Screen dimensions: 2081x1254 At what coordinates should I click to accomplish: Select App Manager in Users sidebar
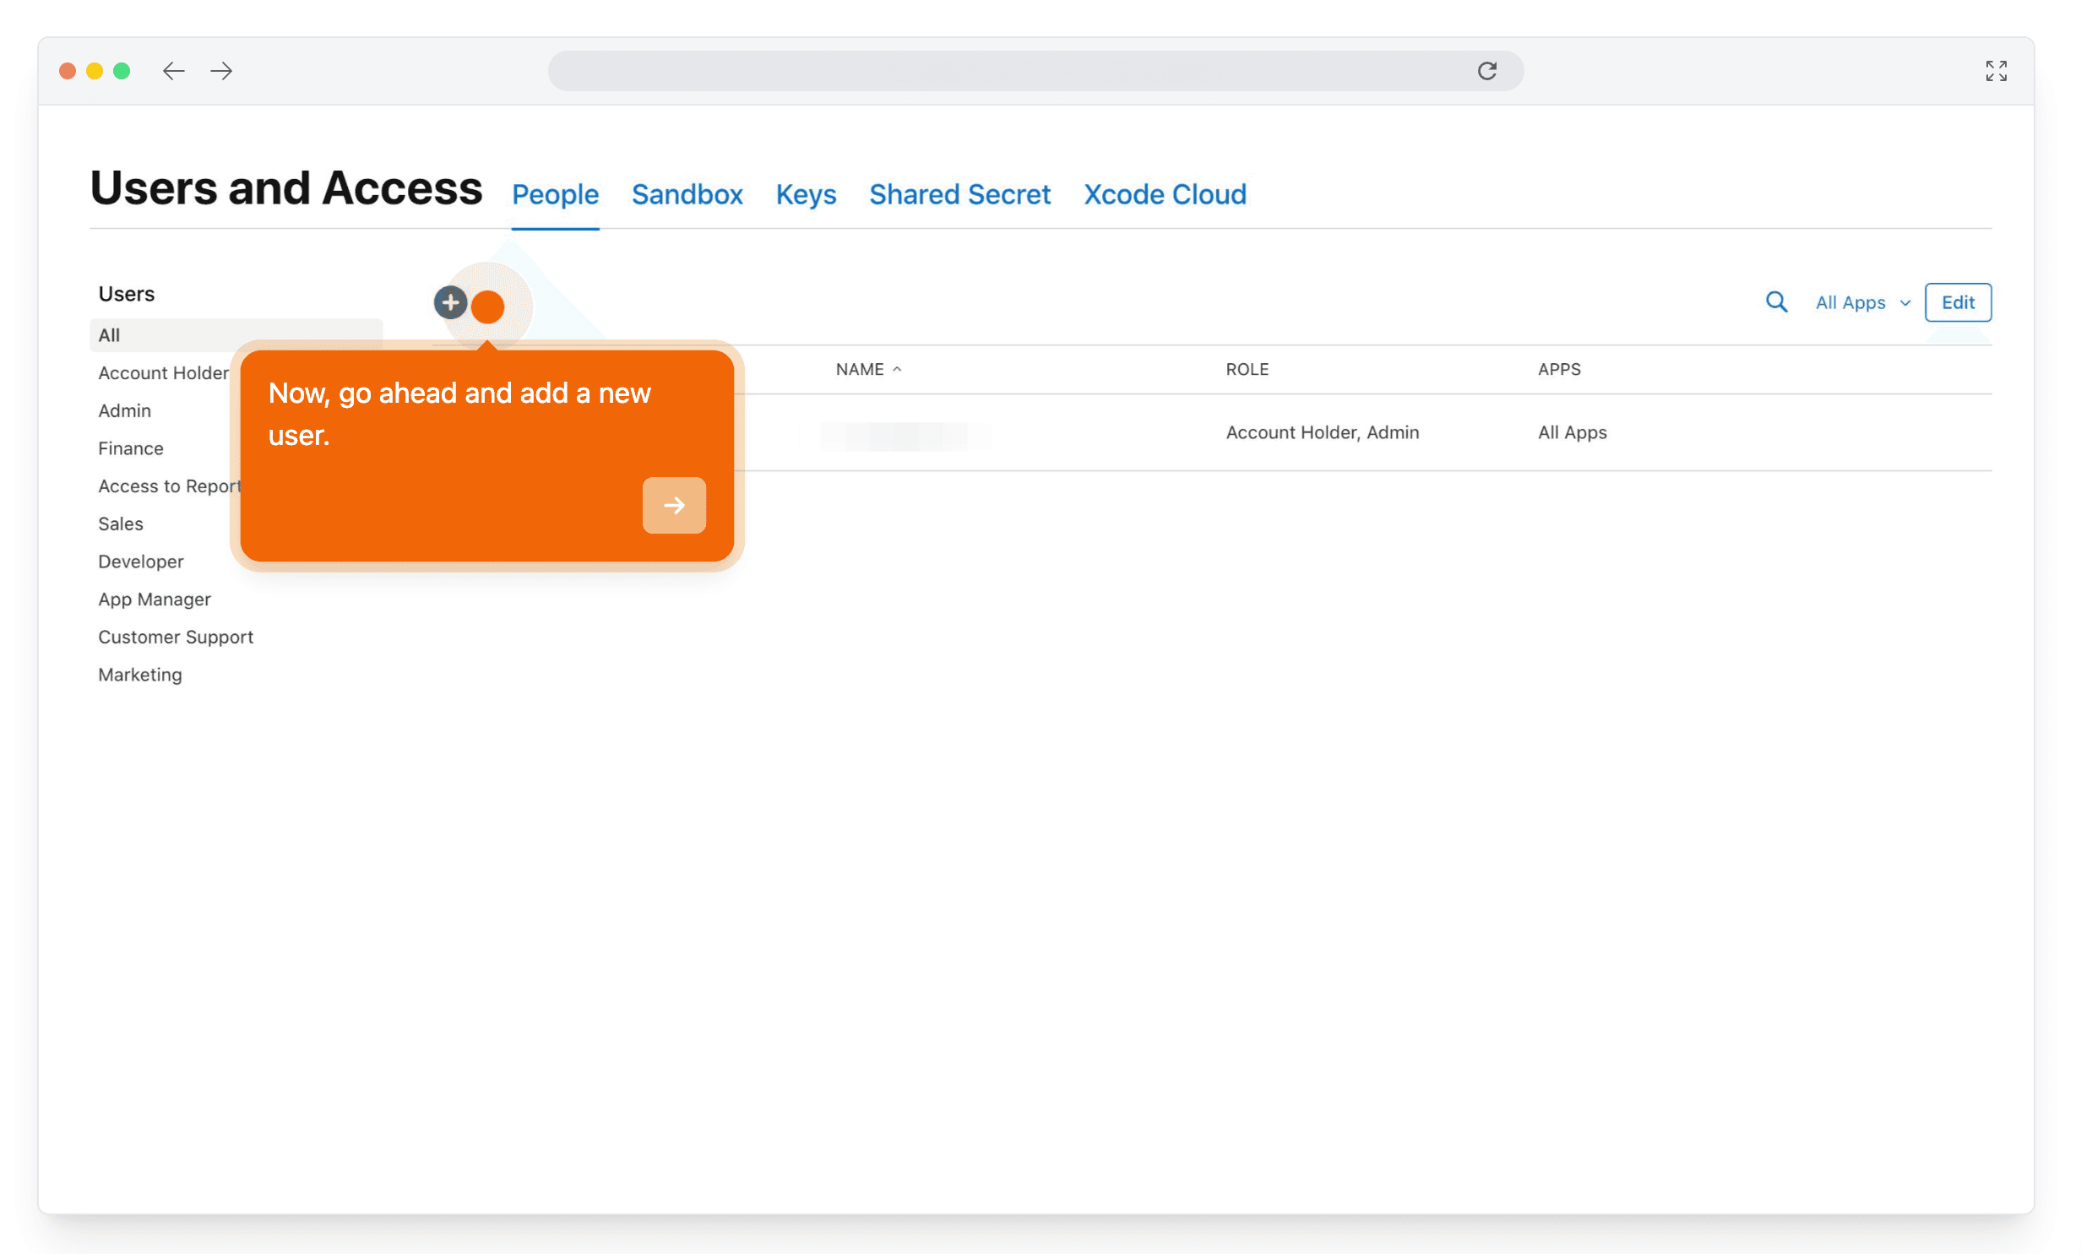coord(154,600)
